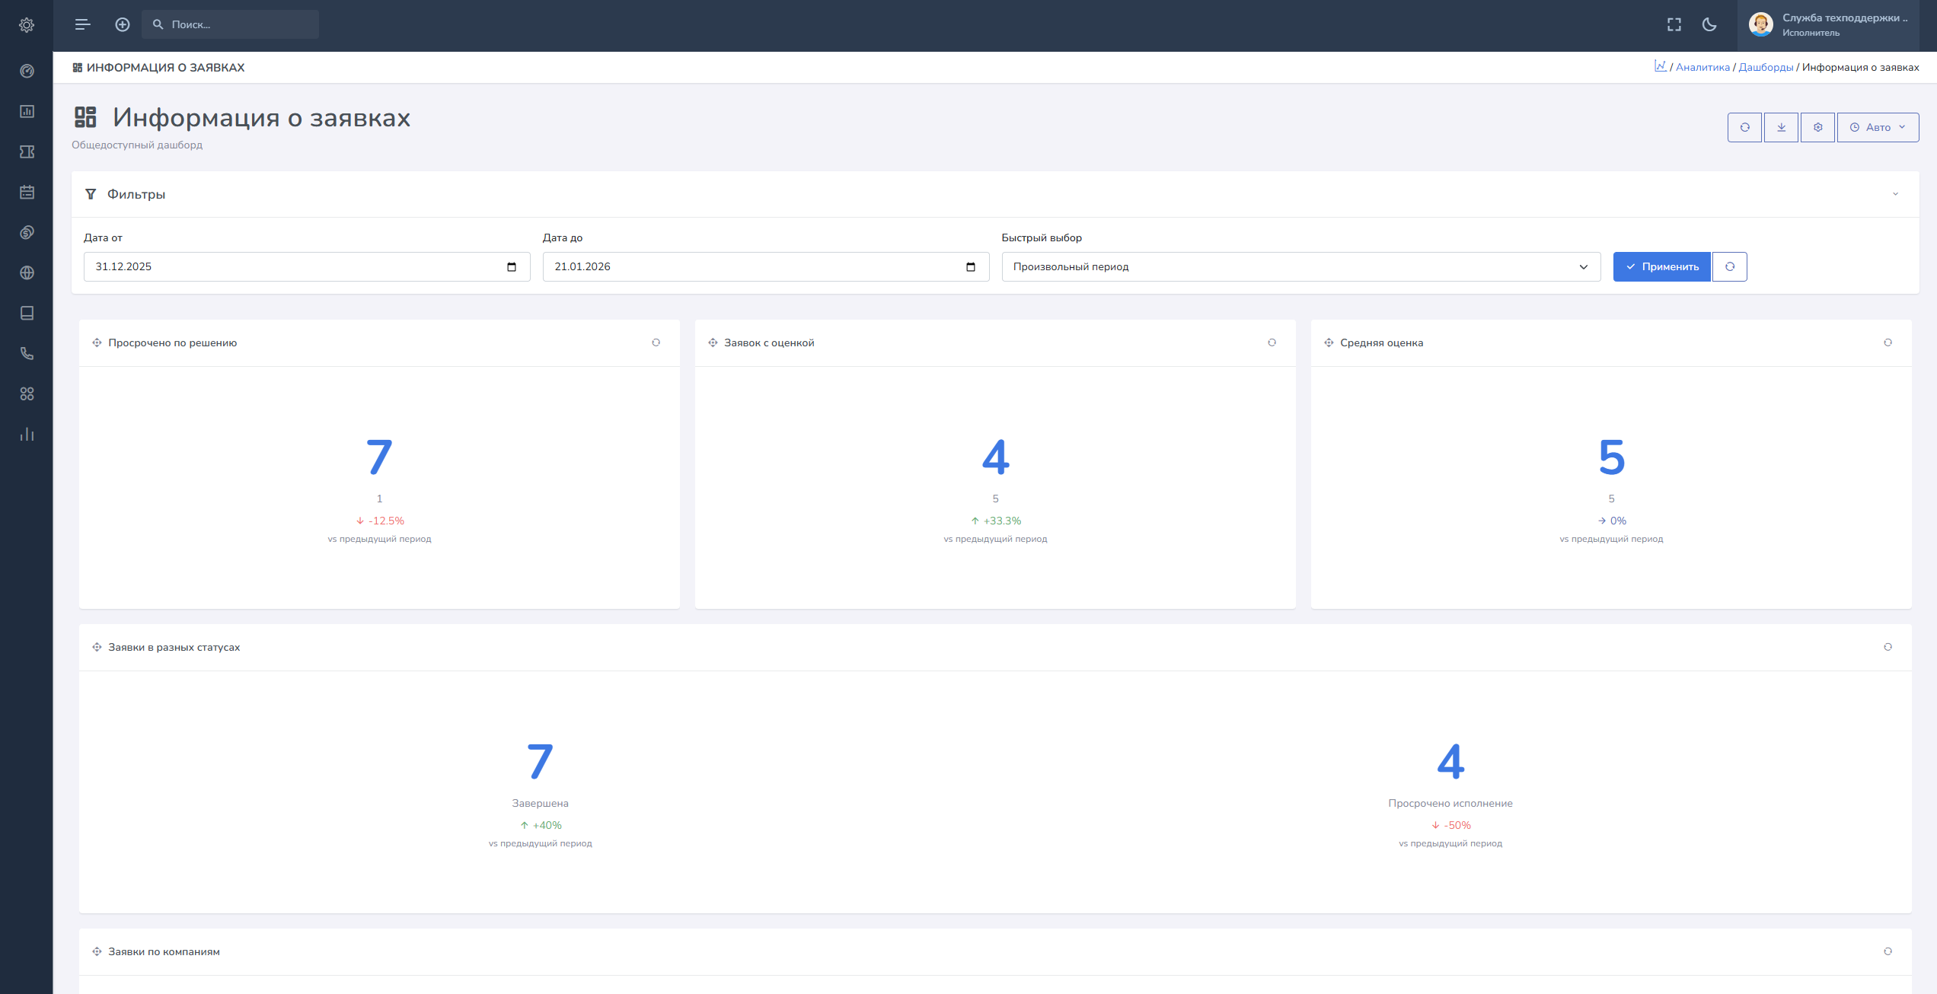This screenshot has height=994, width=1937.
Task: Click dashboard download icon button
Action: pyautogui.click(x=1781, y=127)
